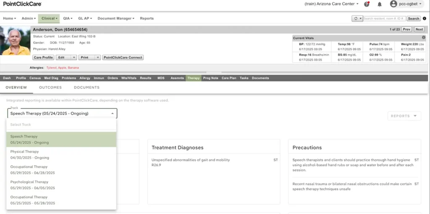Choose the Select Track placeholder option
Viewport: 430px width, 214px height.
point(61,124)
